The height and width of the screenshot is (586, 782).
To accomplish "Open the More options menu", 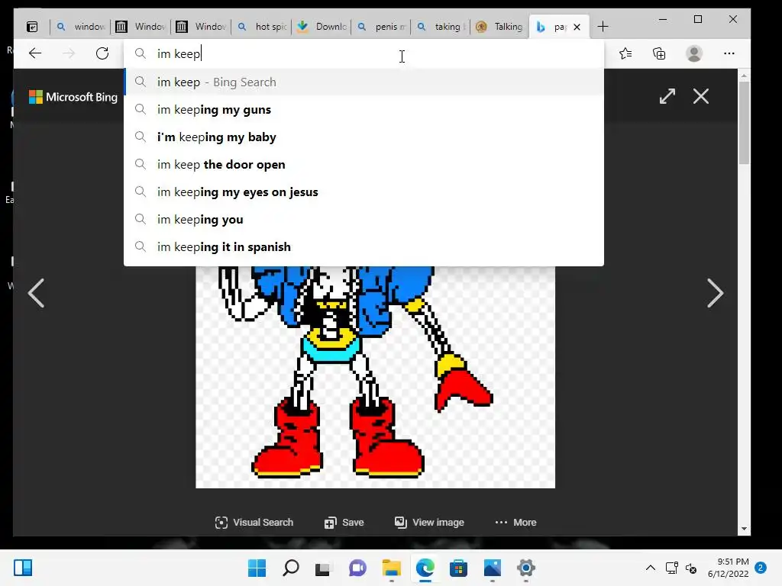I will pos(515,522).
